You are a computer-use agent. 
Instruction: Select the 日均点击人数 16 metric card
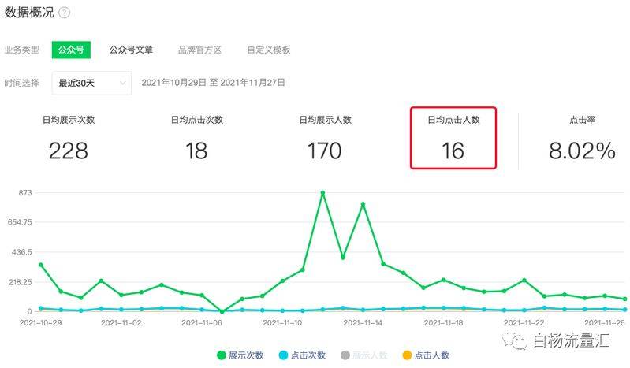453,138
